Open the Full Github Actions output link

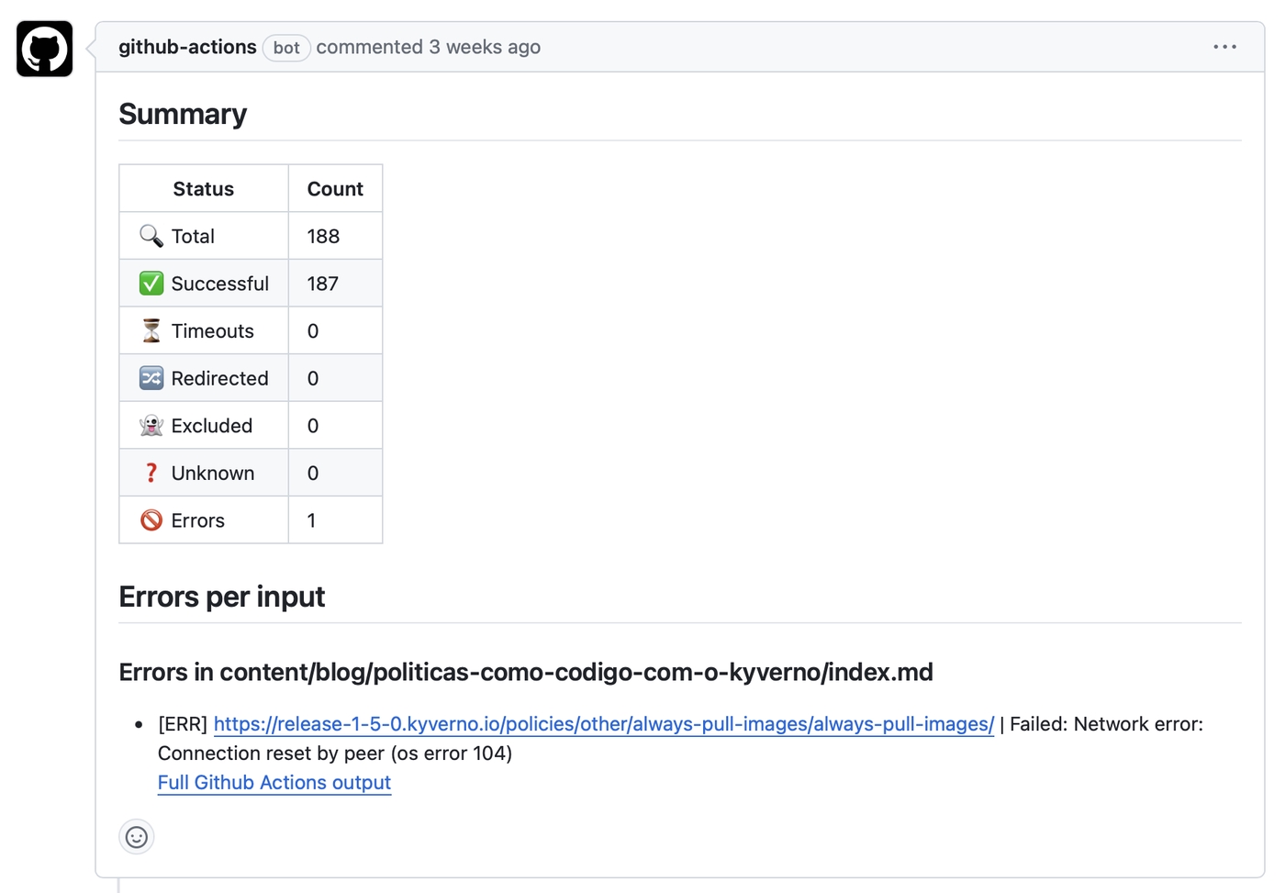click(x=274, y=783)
